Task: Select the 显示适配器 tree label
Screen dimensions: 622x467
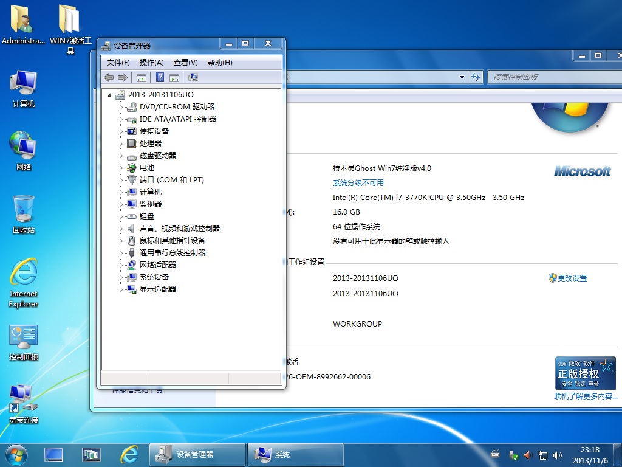Action: point(158,289)
